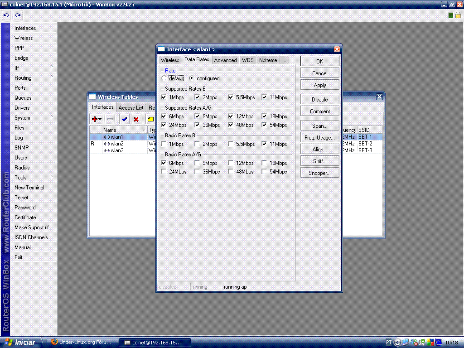Click the wlan2 interface icon in the table
Viewport: 464px width, 348px height.
pyautogui.click(x=106, y=144)
